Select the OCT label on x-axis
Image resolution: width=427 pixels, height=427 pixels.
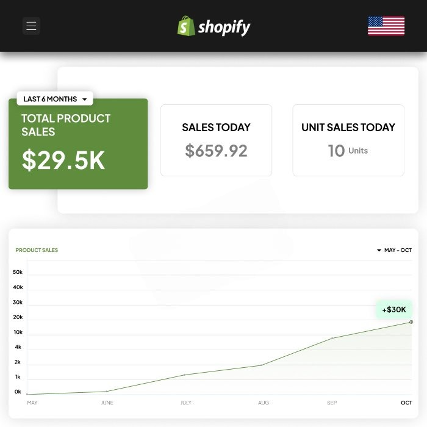(x=406, y=403)
